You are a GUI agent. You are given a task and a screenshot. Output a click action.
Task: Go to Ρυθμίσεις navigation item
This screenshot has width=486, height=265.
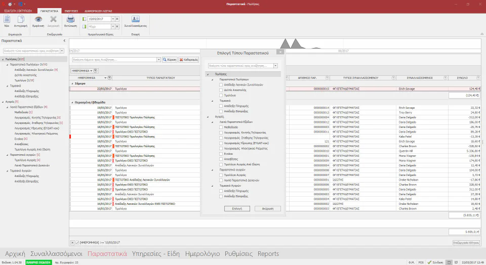point(238,254)
